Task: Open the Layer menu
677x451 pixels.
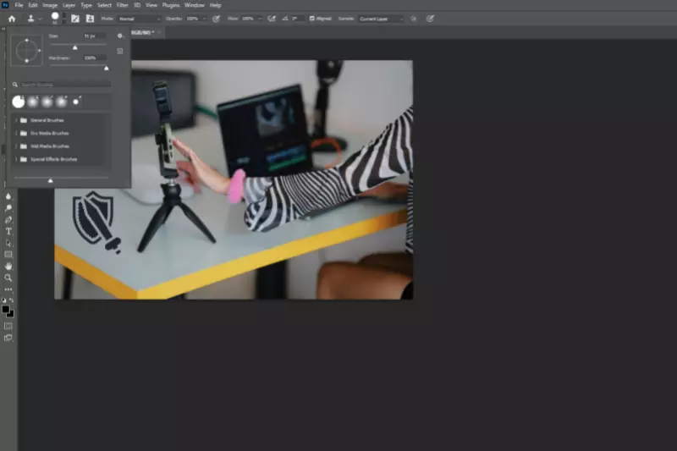Action: (x=69, y=5)
